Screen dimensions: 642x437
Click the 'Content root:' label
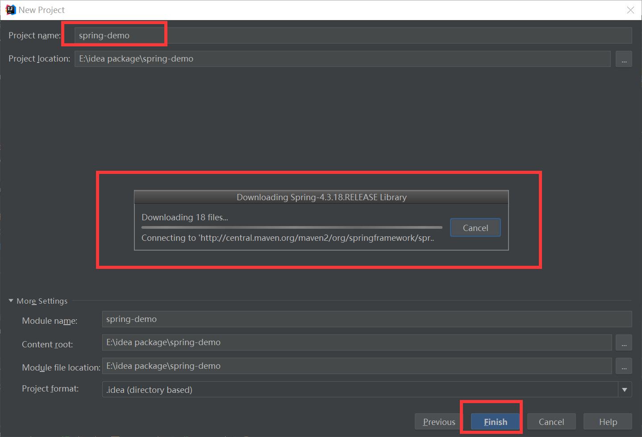47,345
